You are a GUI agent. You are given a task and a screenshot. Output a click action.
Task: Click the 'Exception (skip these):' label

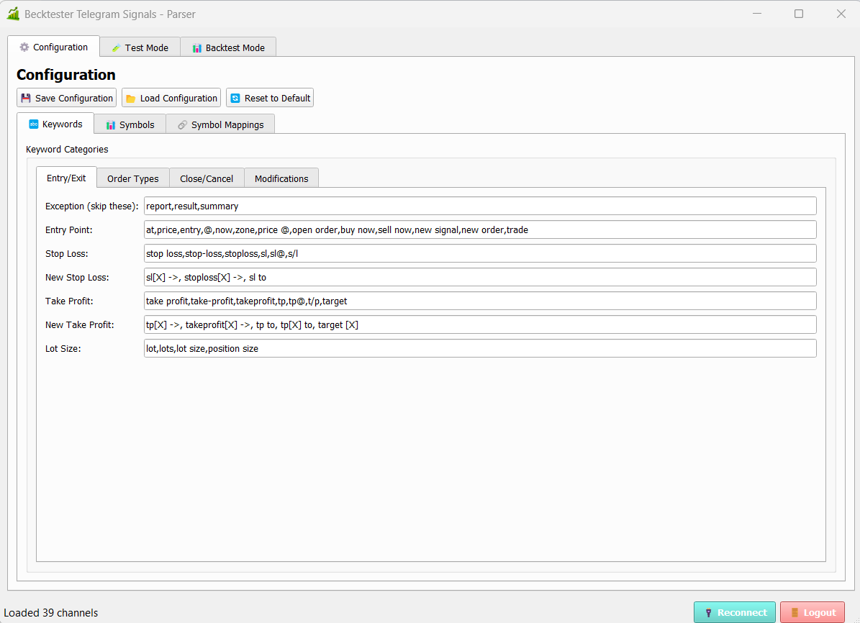tap(91, 206)
